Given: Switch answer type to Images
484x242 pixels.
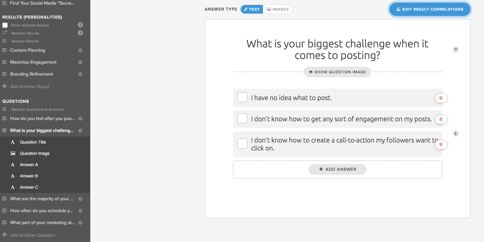Looking at the screenshot, I should pyautogui.click(x=278, y=9).
